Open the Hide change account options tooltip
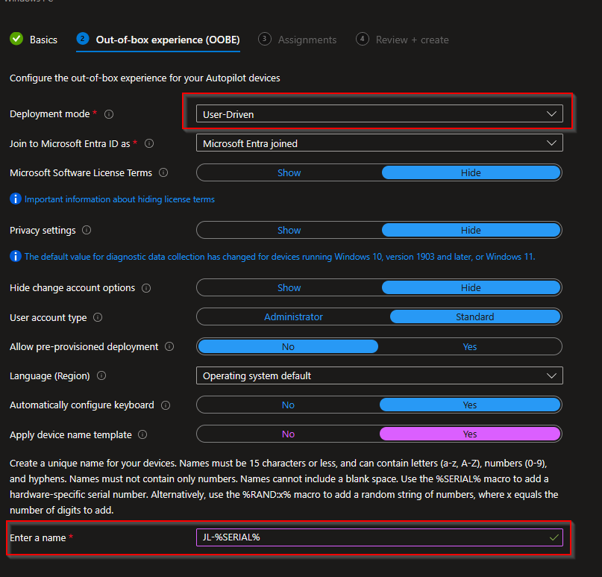This screenshot has width=602, height=577. pyautogui.click(x=146, y=288)
